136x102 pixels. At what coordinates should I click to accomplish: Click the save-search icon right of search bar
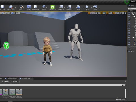tap(126, 85)
